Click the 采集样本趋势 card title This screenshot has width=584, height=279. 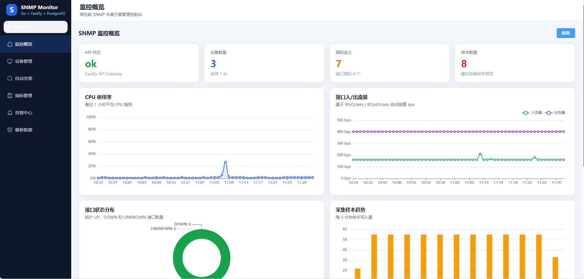(x=350, y=210)
